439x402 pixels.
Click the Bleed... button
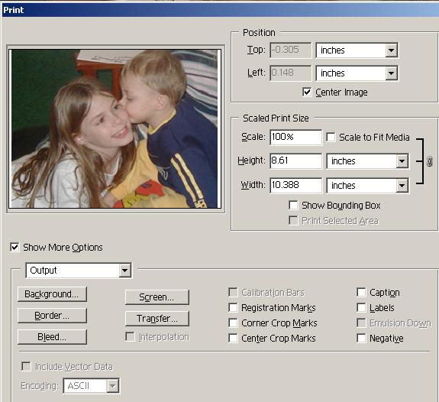(x=52, y=337)
